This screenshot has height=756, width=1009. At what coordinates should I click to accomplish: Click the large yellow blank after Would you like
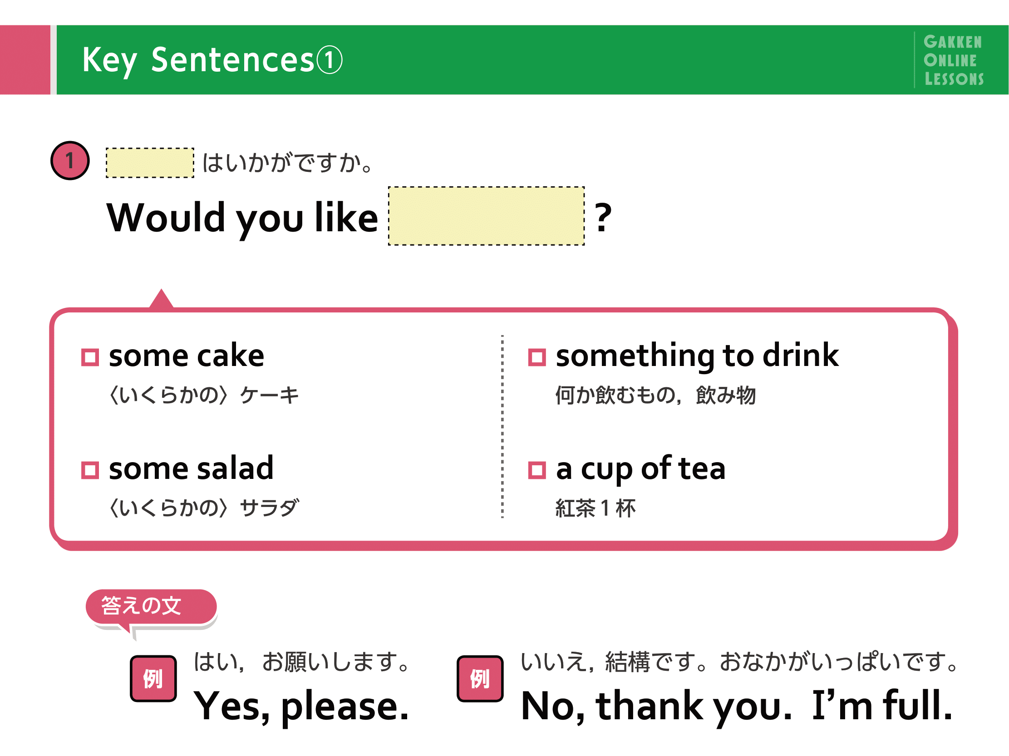486,216
